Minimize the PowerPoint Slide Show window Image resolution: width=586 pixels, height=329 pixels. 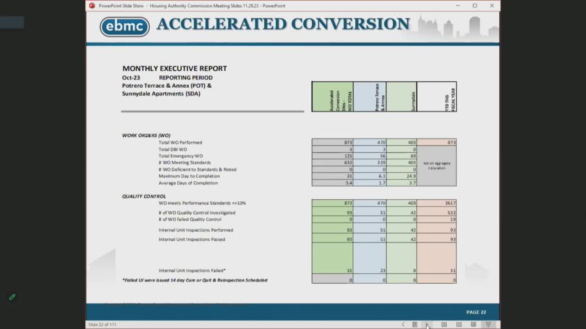(458, 5)
